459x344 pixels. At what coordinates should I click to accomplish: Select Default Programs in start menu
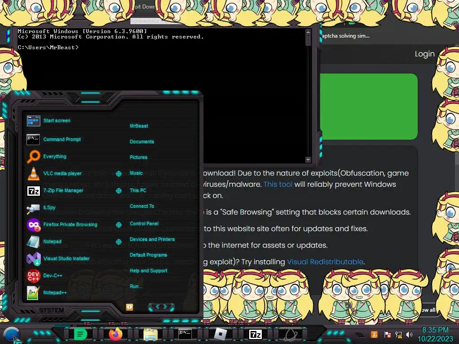[148, 255]
